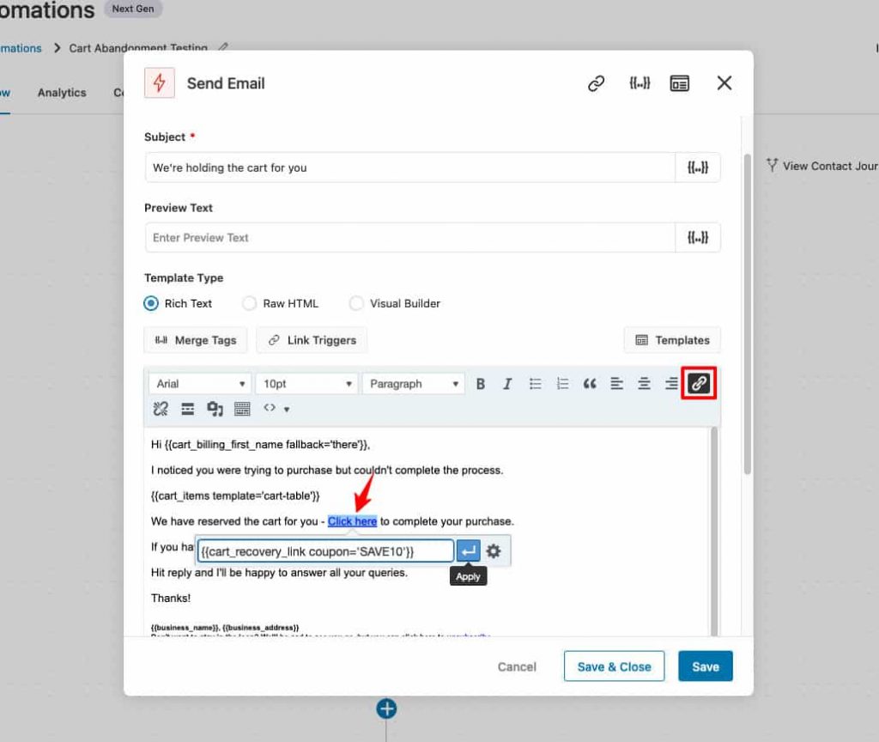Image resolution: width=879 pixels, height=742 pixels.
Task: Click the link icon in the Send Email header
Action: 596,83
